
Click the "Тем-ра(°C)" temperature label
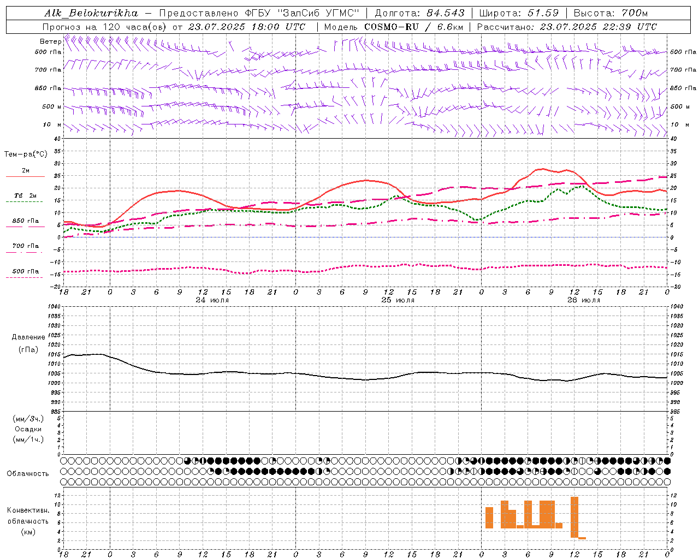(x=26, y=154)
